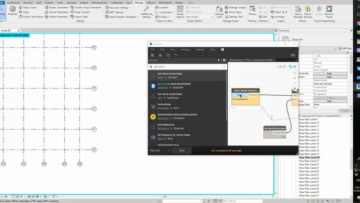The width and height of the screenshot is (360, 203).
Task: Open Floor Plan Level 20 in Project Browser
Action: pyautogui.click(x=309, y=157)
